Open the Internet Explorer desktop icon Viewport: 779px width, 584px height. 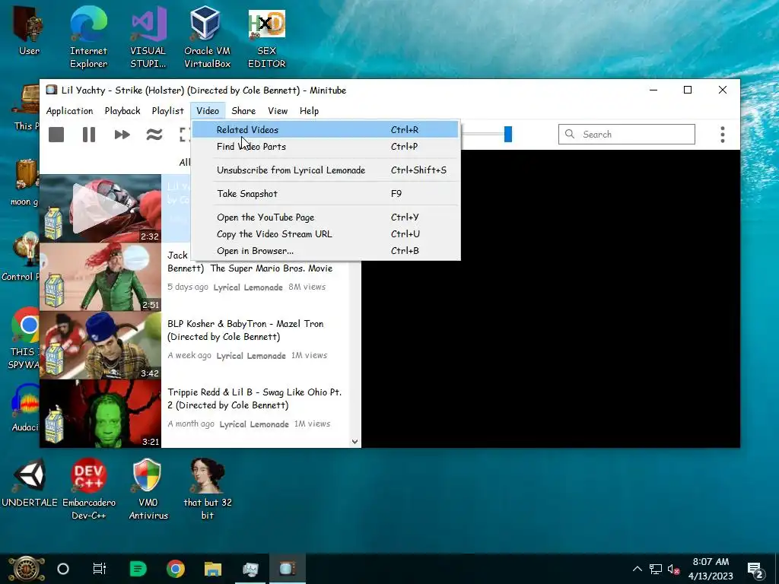pos(88,36)
